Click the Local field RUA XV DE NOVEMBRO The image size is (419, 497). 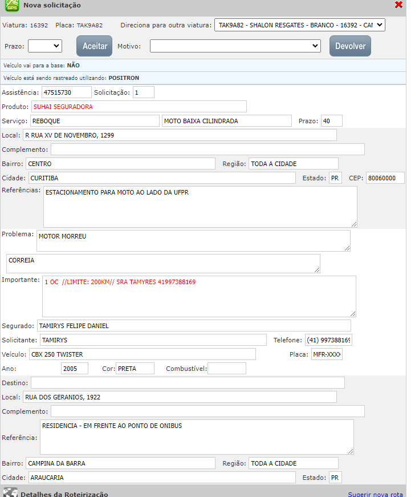point(180,135)
